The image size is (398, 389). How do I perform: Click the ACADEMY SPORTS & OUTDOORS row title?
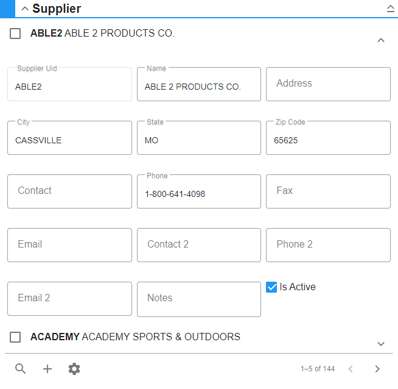pos(135,337)
